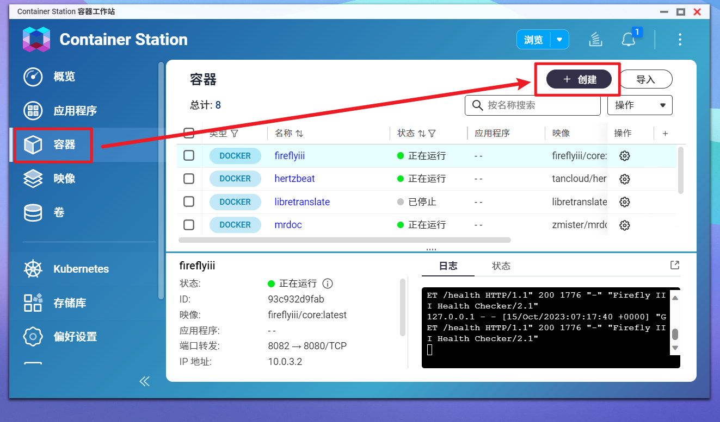Open gear actions for fireflyiii
Image resolution: width=720 pixels, height=422 pixels.
tap(625, 156)
